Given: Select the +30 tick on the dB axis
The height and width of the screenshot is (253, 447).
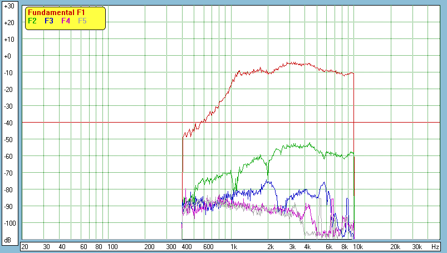Looking at the screenshot, I should point(8,6).
